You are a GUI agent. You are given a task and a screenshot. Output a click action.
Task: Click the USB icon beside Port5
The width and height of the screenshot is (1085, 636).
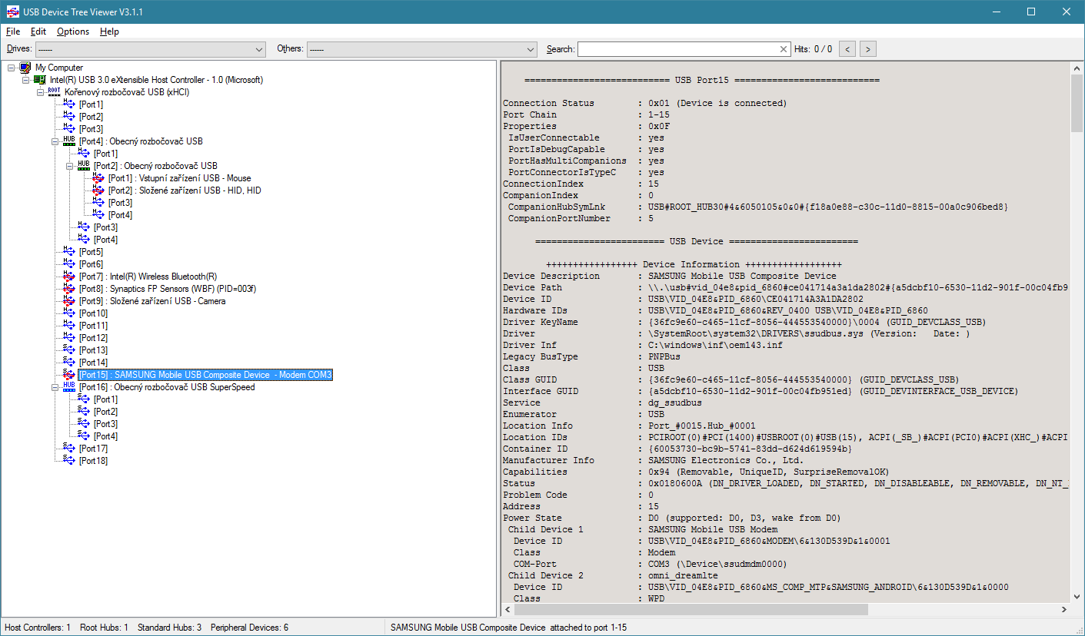click(69, 252)
